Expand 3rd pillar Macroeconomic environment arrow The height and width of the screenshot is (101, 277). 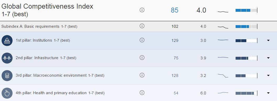(x=268, y=75)
